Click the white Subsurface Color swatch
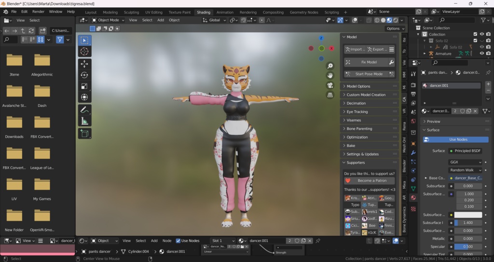The width and height of the screenshot is (494, 262). [x=468, y=215]
